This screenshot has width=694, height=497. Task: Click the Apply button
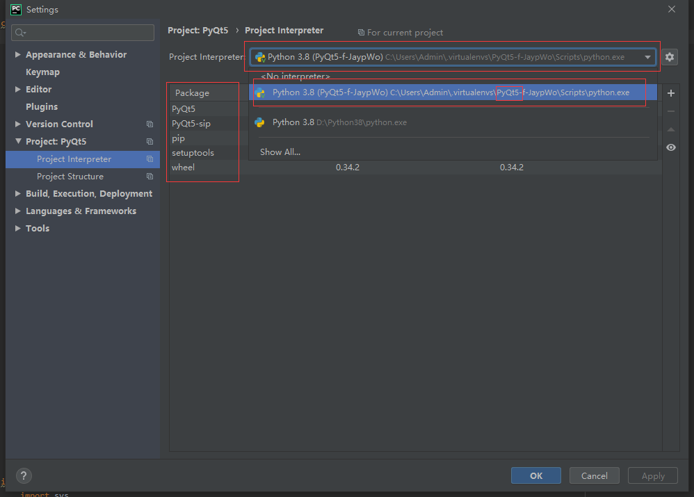click(x=653, y=475)
